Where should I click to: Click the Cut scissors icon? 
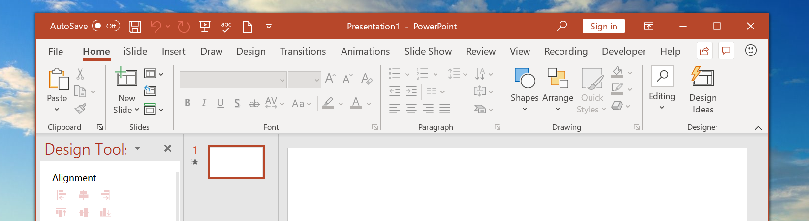[80, 74]
